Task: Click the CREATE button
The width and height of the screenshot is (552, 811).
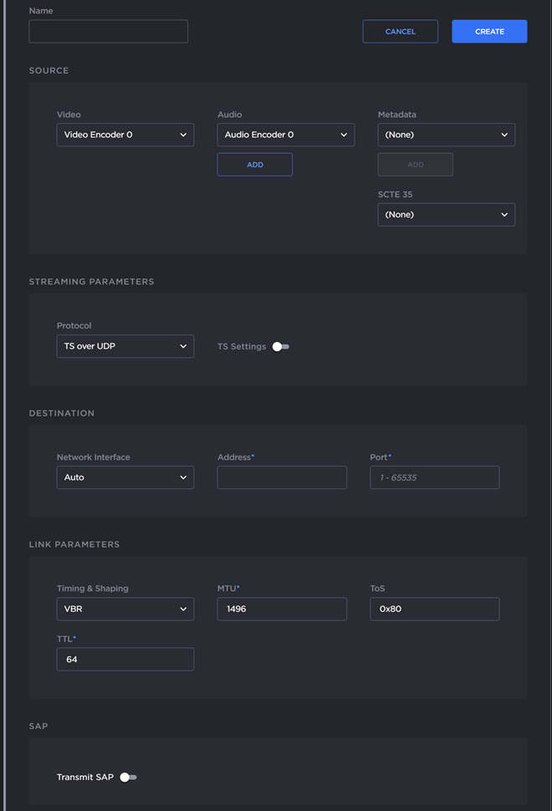Action: 489,31
